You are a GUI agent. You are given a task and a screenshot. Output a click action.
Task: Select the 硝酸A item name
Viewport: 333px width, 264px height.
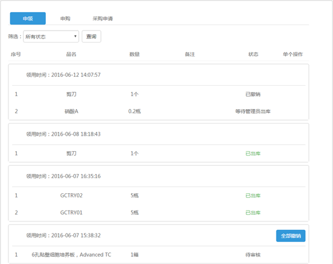tap(72, 112)
